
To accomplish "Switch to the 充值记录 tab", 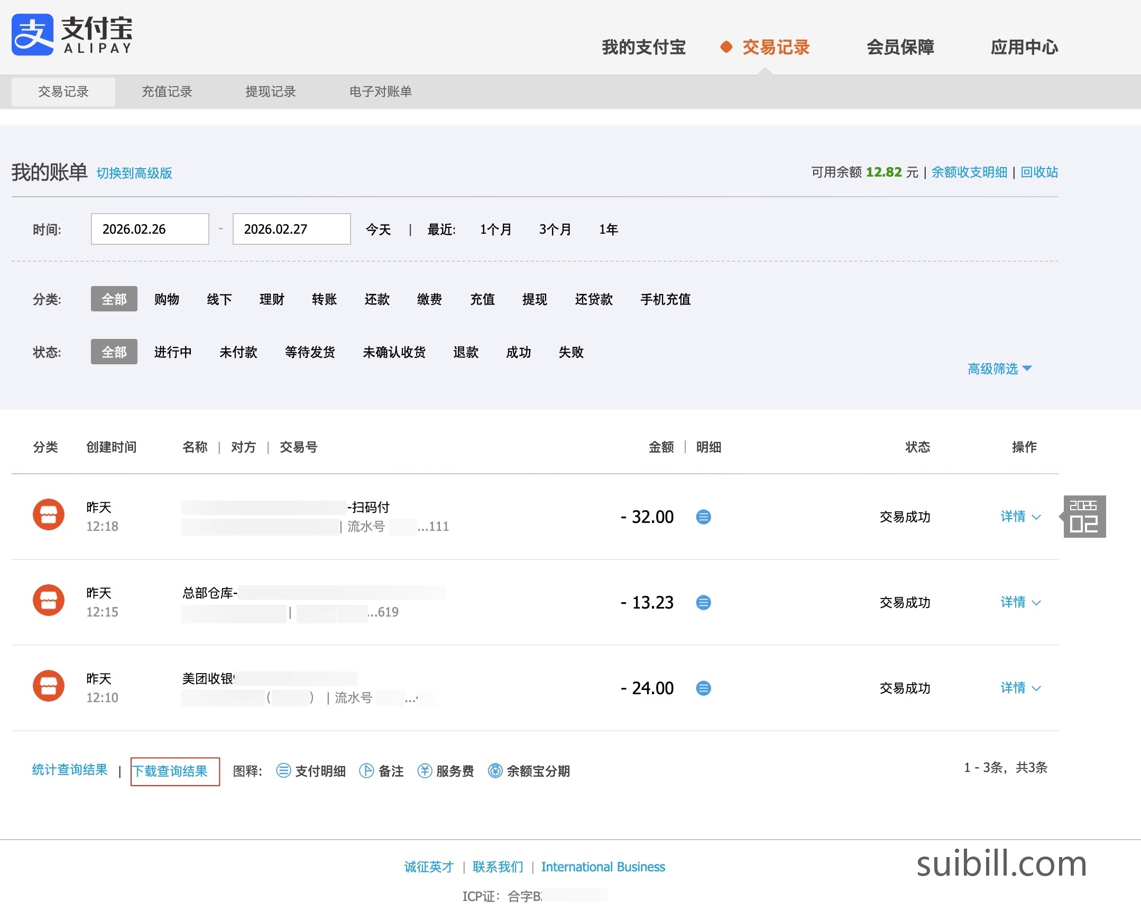I will tap(167, 91).
